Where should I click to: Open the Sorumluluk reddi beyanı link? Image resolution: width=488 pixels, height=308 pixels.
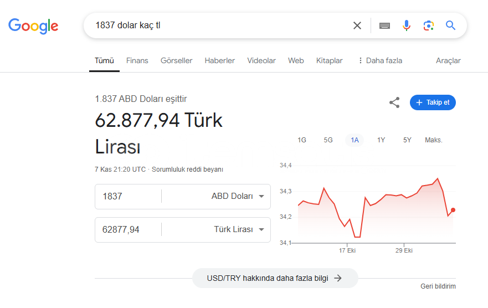pos(187,170)
